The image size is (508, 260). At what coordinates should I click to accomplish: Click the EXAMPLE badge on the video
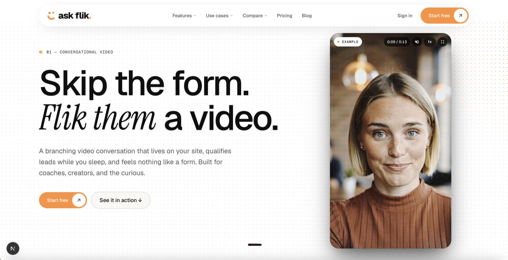pos(348,42)
